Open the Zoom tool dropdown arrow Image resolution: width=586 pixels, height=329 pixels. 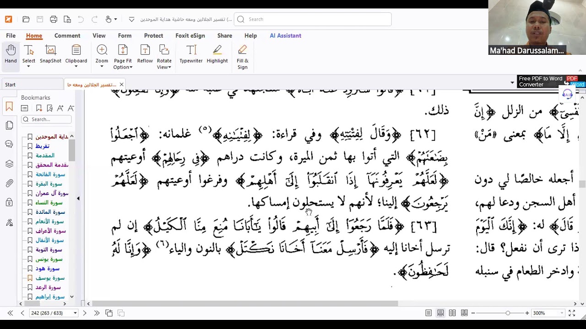tap(102, 67)
